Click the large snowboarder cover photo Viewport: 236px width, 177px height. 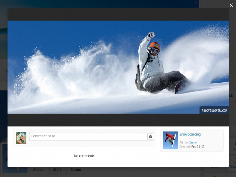118,67
